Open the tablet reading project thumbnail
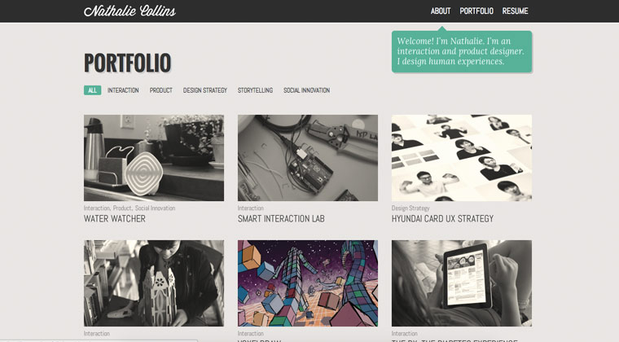 [462, 283]
